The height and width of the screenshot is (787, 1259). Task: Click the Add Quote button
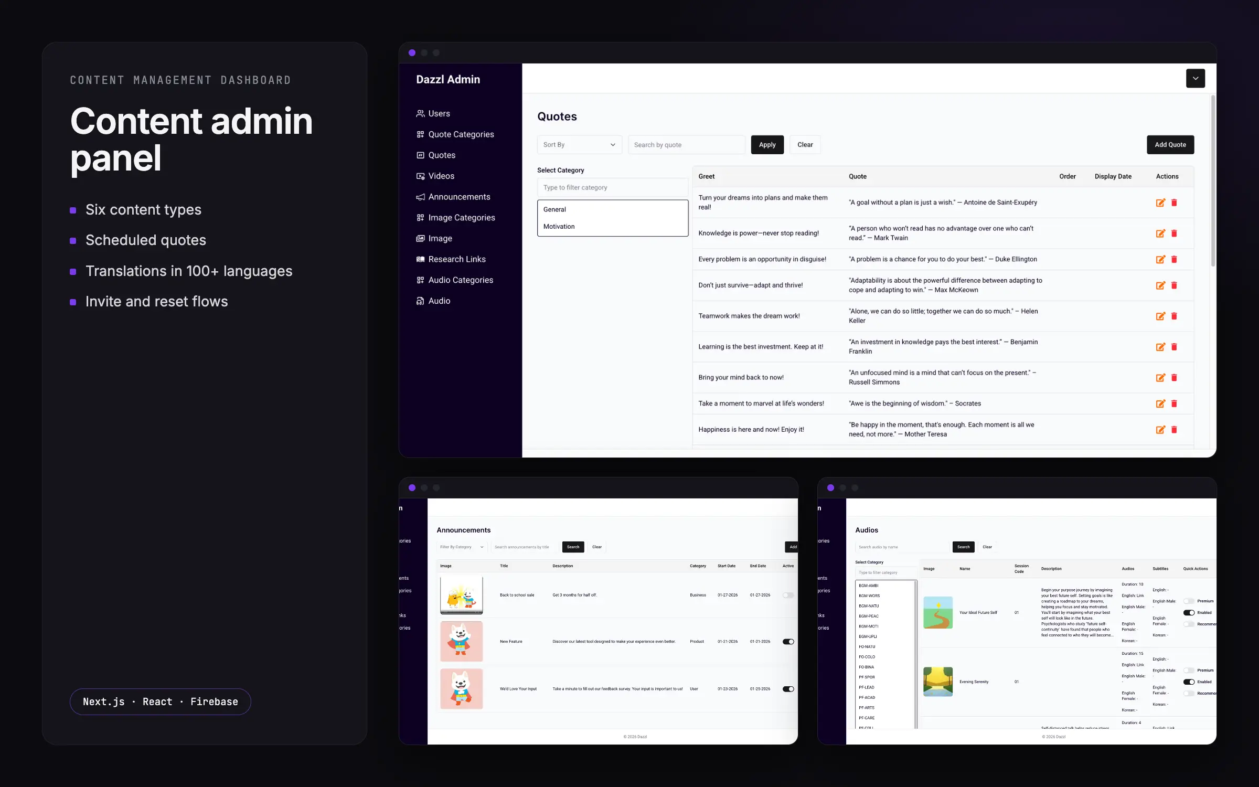(x=1170, y=145)
